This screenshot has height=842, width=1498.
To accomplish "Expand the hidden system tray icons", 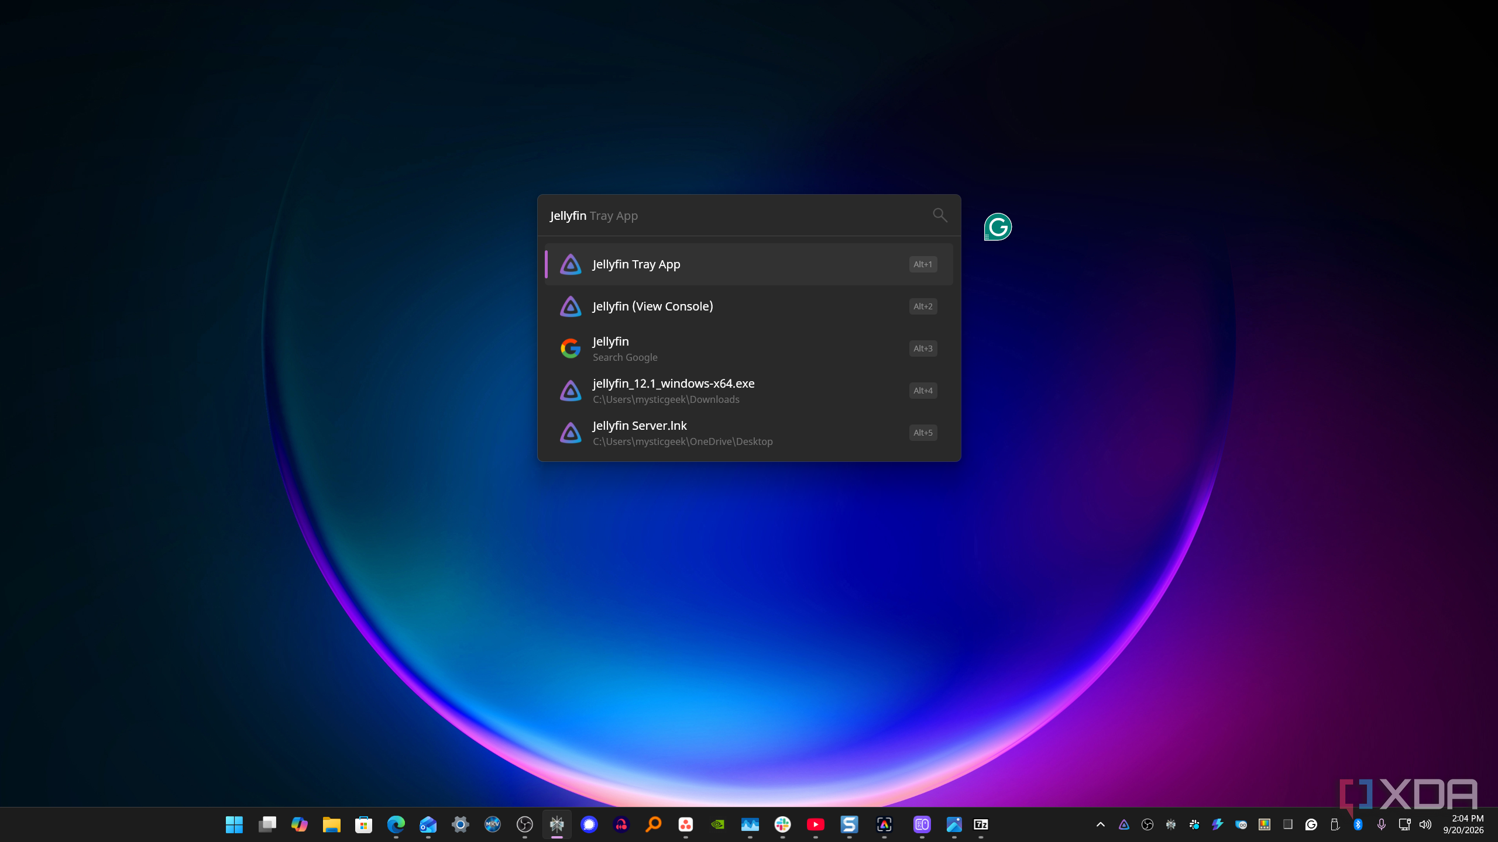I will click(x=1101, y=824).
